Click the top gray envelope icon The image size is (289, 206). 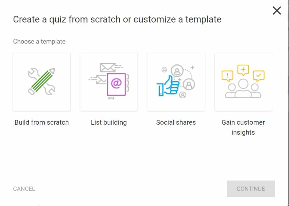[x=108, y=67]
